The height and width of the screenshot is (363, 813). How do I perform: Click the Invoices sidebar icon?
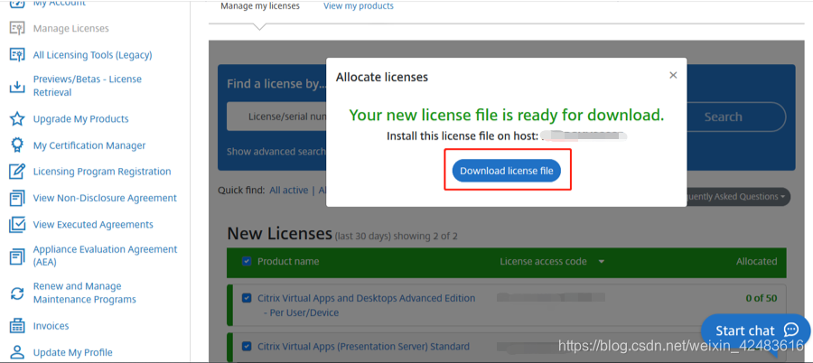[16, 326]
